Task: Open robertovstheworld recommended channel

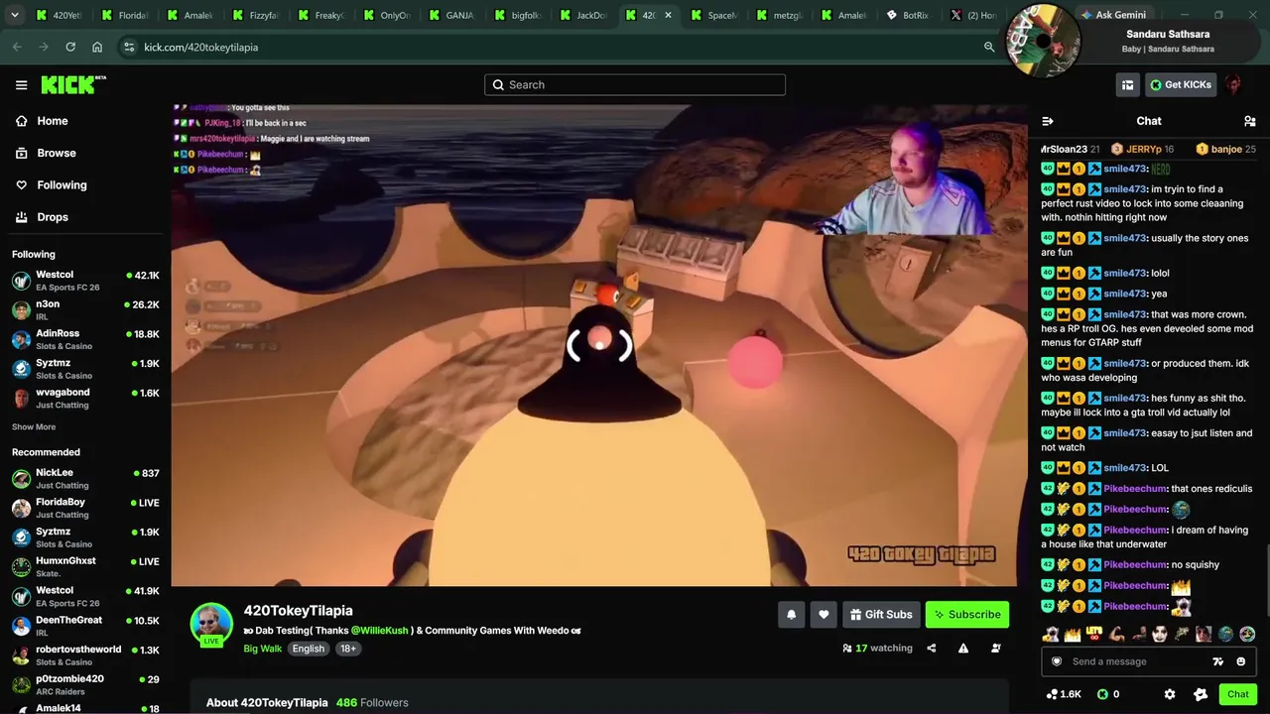Action: [x=85, y=655]
